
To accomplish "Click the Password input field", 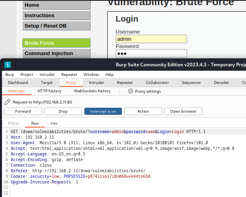I will click(151, 54).
